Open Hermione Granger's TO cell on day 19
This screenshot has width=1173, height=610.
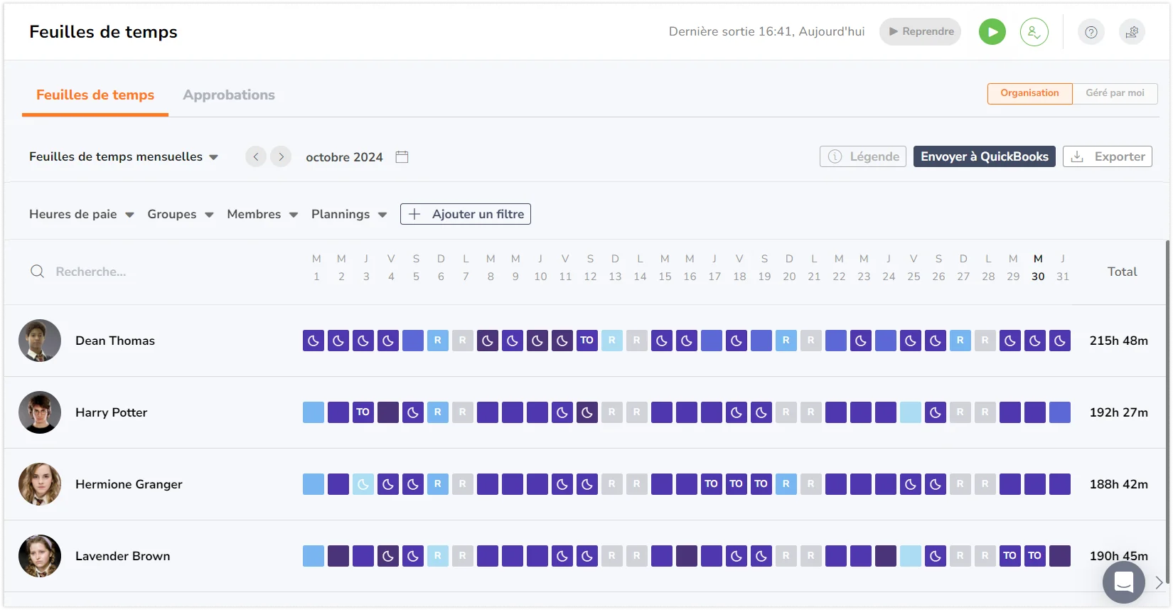(x=761, y=484)
